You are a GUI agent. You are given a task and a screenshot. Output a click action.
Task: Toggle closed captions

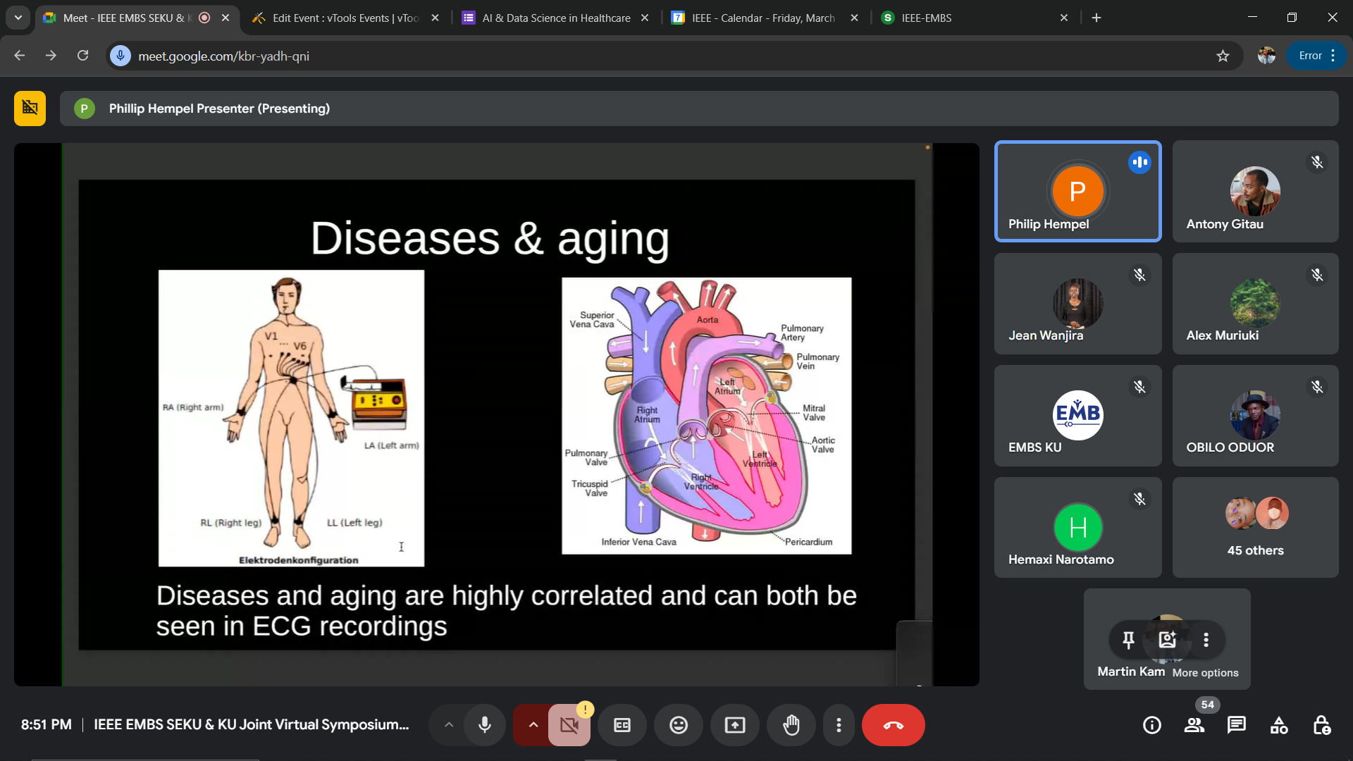pos(622,725)
